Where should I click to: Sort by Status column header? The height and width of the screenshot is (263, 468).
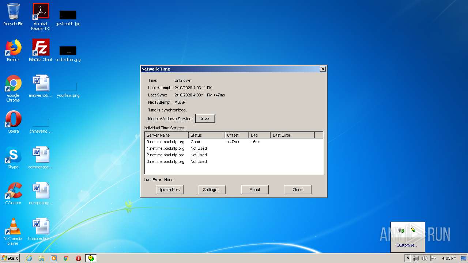(x=207, y=135)
